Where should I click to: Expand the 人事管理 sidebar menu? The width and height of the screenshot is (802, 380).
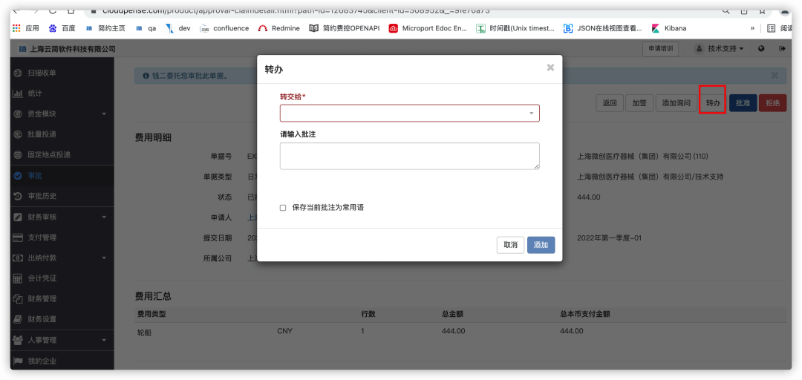pyautogui.click(x=62, y=340)
